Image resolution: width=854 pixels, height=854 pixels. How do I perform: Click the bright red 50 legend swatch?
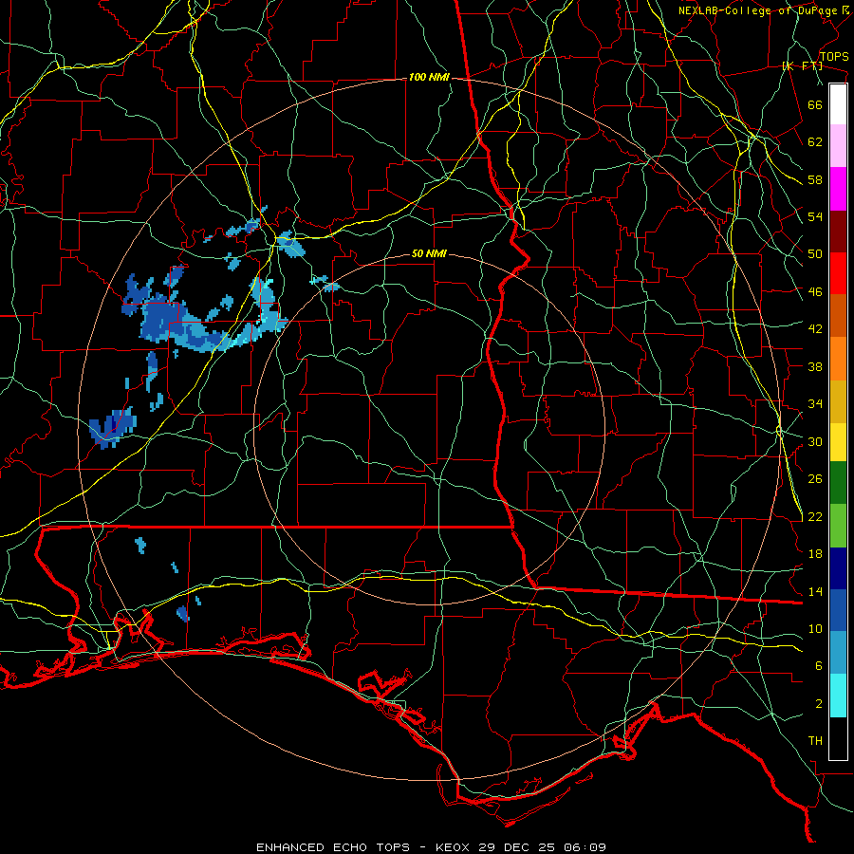click(838, 273)
